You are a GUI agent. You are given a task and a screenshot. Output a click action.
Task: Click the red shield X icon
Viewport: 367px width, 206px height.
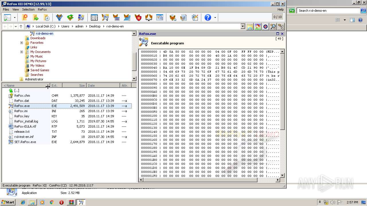click(138, 17)
